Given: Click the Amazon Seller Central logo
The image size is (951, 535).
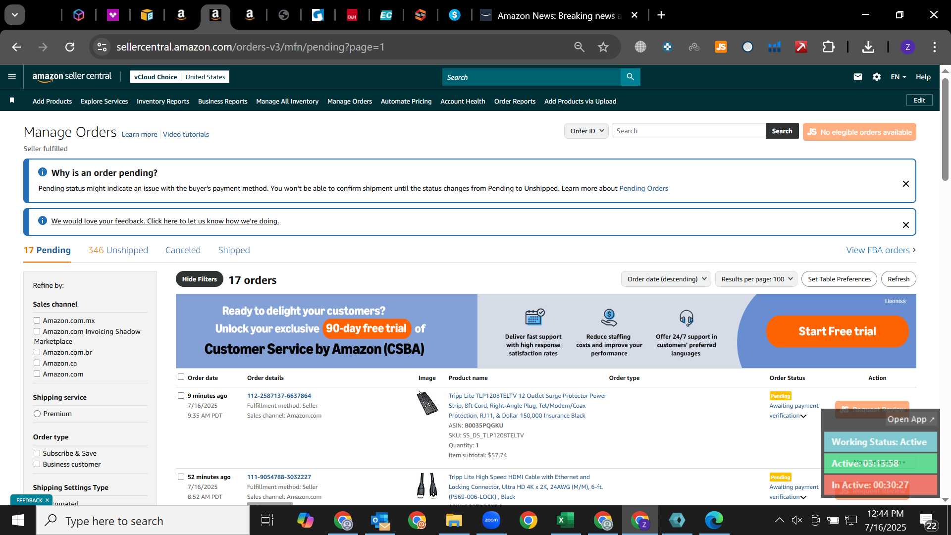Looking at the screenshot, I should pyautogui.click(x=72, y=77).
